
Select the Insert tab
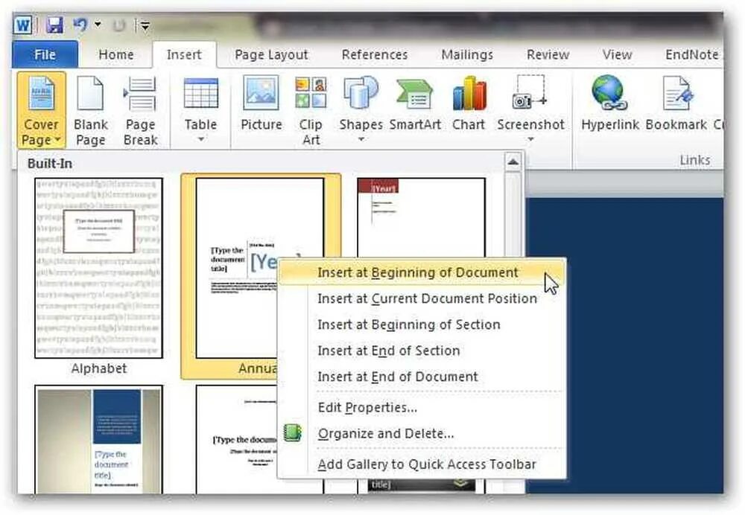[x=184, y=54]
